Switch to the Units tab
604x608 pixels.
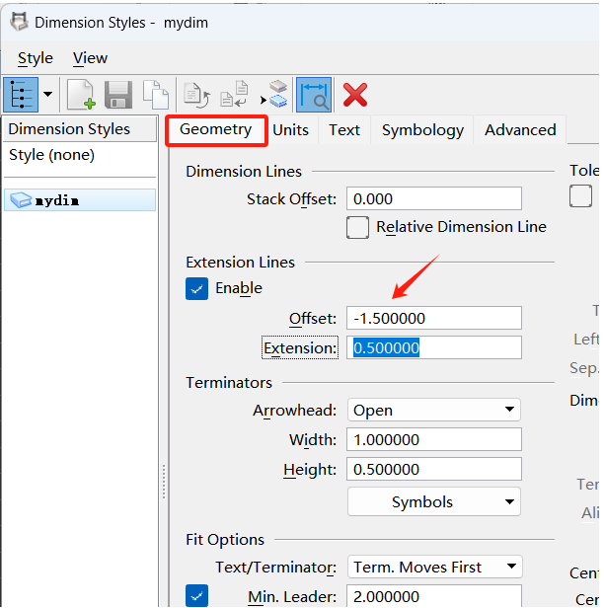point(291,130)
